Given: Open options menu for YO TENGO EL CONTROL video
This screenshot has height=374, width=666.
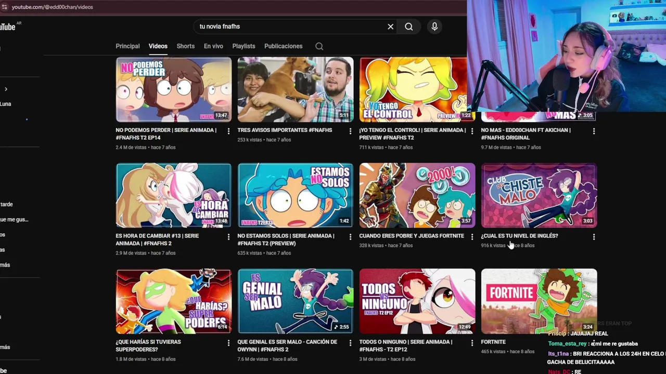Looking at the screenshot, I should 472,131.
